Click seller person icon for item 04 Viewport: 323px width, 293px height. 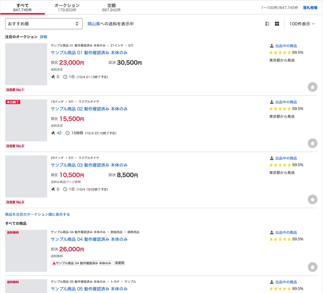(x=272, y=233)
